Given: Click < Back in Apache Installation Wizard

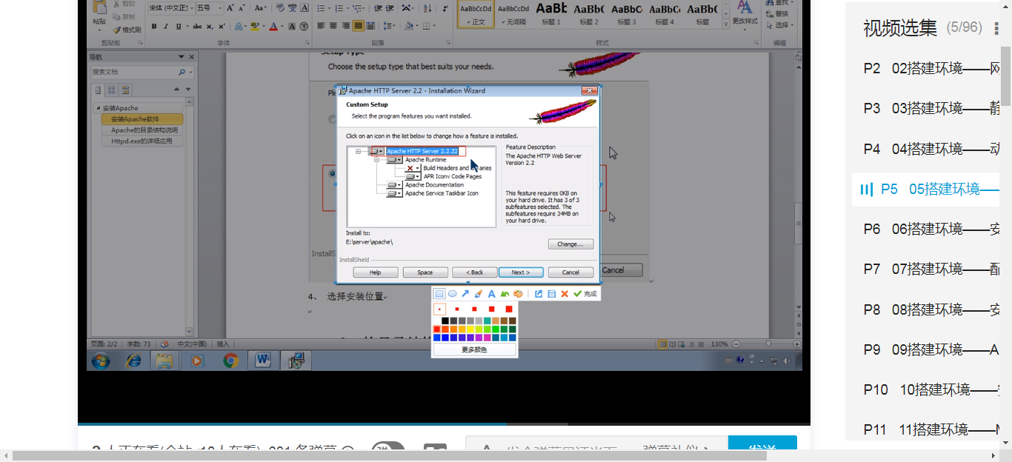Looking at the screenshot, I should pyautogui.click(x=474, y=272).
